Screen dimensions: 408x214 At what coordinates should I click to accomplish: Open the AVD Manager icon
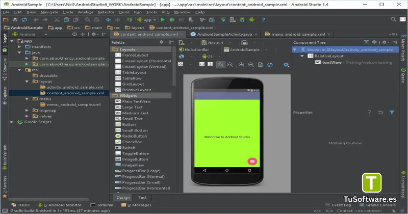233,20
